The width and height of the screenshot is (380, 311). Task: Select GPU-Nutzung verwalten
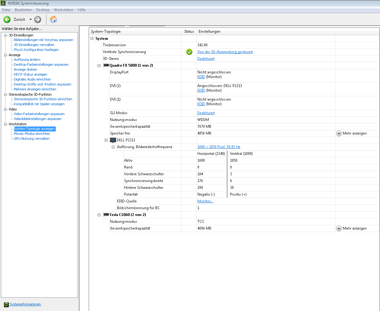32,139
